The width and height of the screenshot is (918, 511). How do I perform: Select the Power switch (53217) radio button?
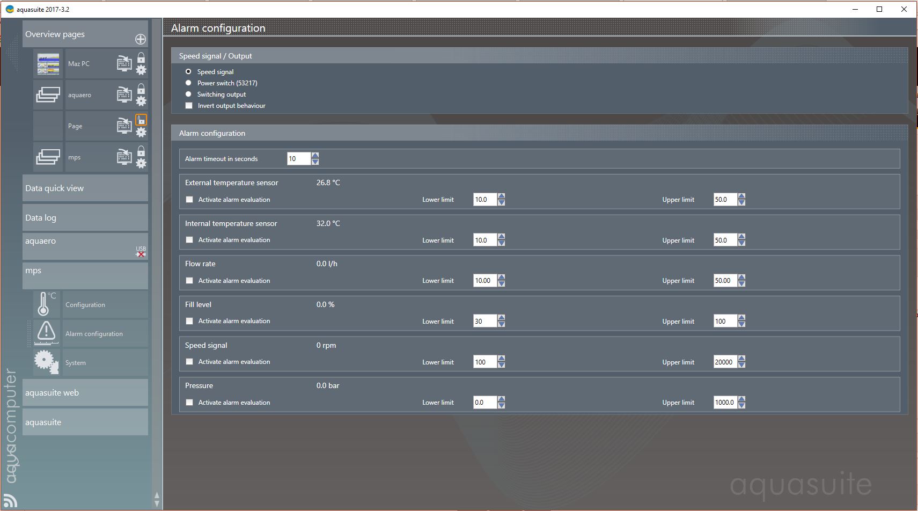coord(188,83)
